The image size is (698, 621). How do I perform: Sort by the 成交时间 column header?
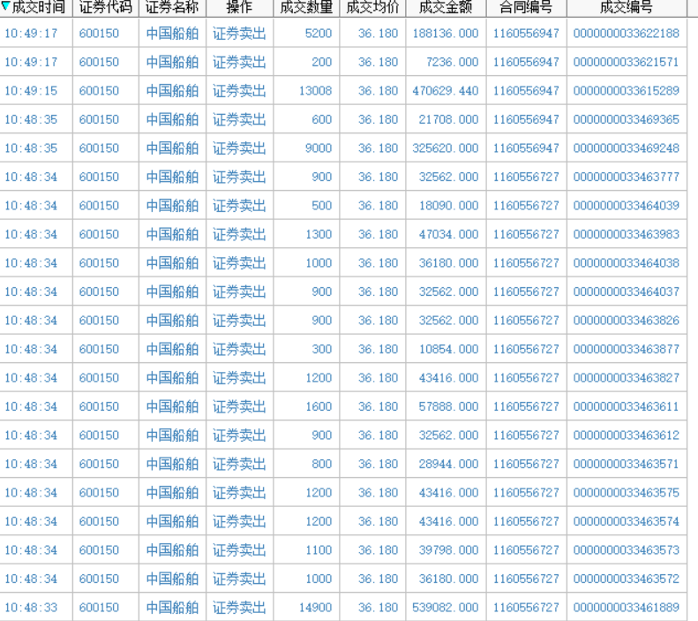pyautogui.click(x=38, y=7)
